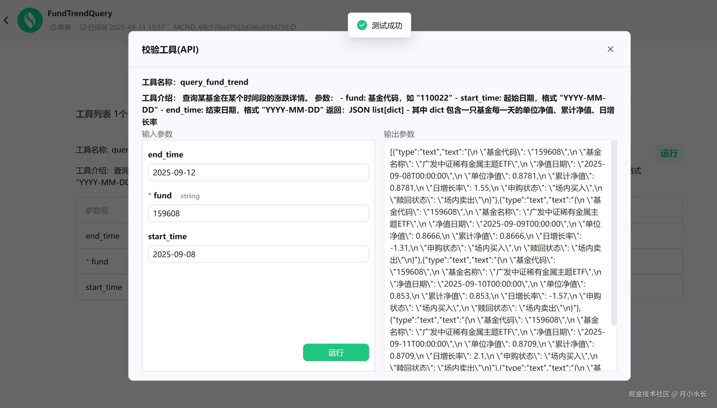Image resolution: width=717 pixels, height=408 pixels.
Task: Close the 校验工具(API) dialog
Action: click(x=610, y=49)
